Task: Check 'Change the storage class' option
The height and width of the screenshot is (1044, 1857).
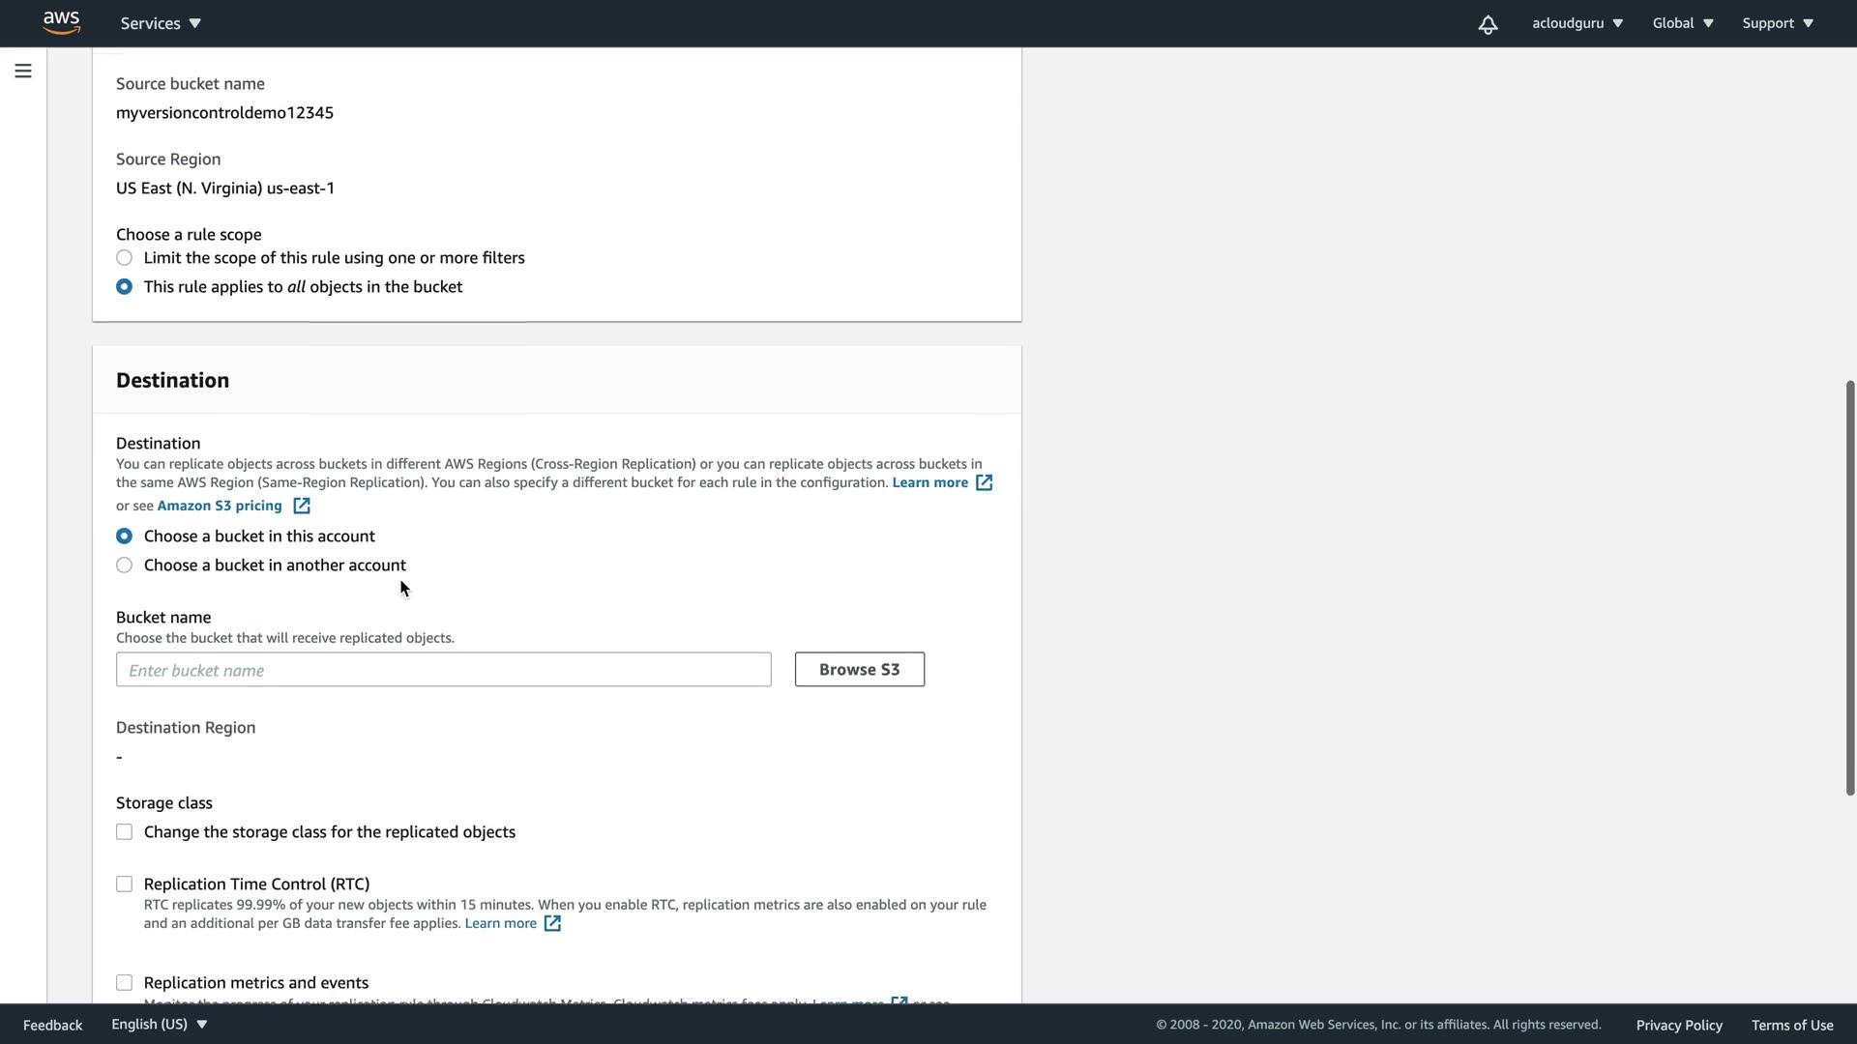Action: (124, 832)
